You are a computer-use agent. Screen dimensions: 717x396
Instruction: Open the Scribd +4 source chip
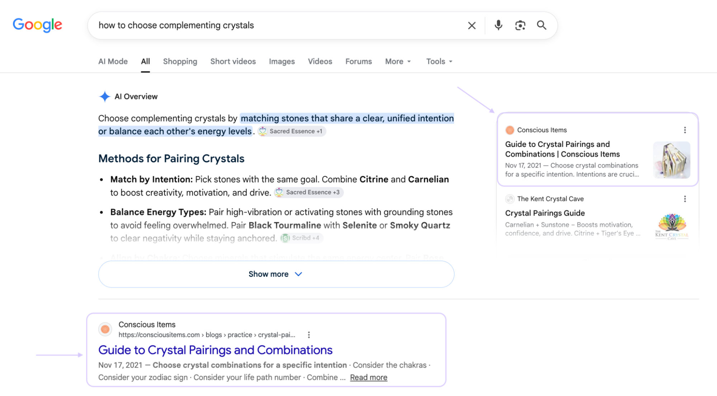click(x=301, y=238)
